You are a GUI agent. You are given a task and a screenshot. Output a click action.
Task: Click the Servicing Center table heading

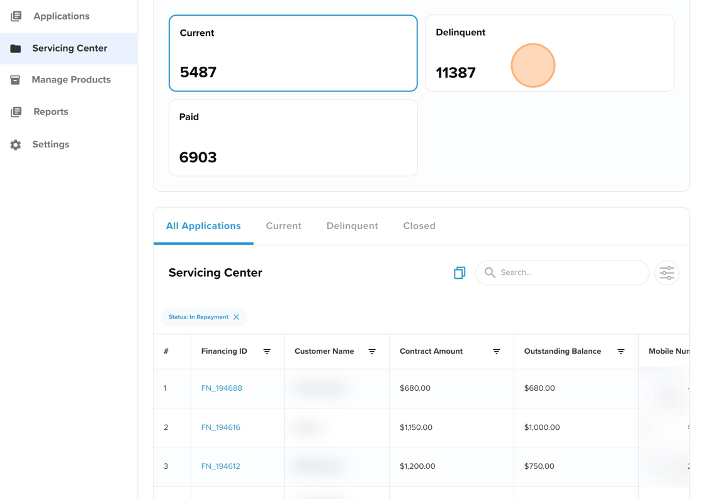pyautogui.click(x=215, y=273)
